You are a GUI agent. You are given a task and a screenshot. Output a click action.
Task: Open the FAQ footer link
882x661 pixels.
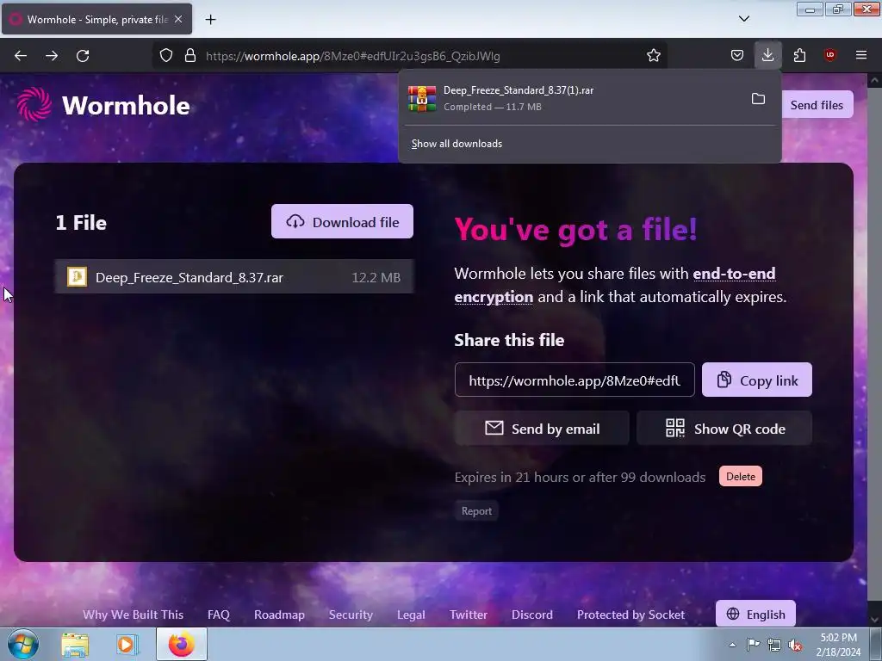(x=218, y=615)
